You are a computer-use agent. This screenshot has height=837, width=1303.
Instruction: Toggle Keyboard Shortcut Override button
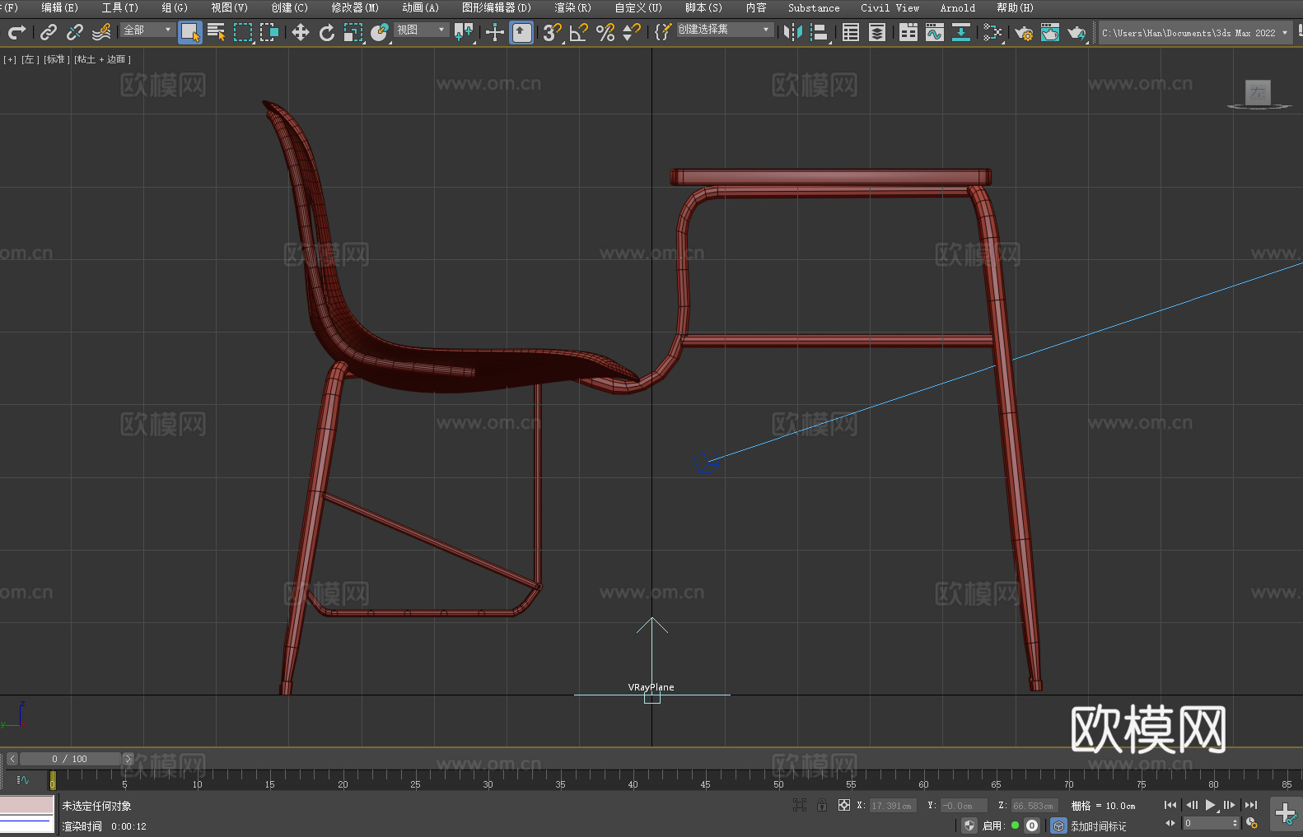click(521, 32)
